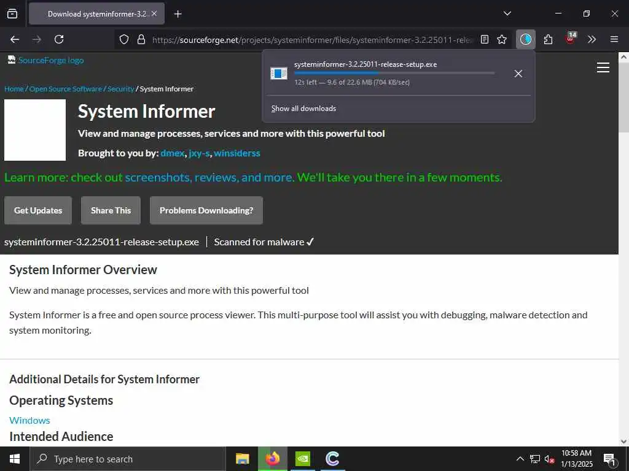Image resolution: width=629 pixels, height=471 pixels.
Task: Close the Download systeminformer tab
Action: tap(154, 13)
